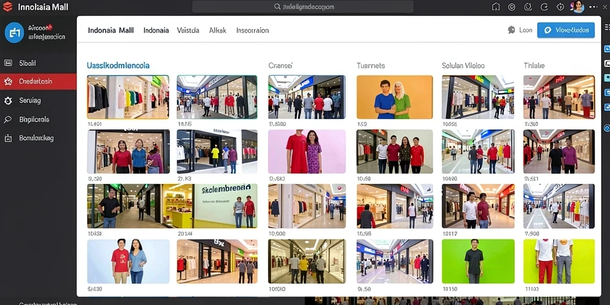610x305 pixels.
Task: Switch to the Vuistcla tab
Action: (188, 30)
